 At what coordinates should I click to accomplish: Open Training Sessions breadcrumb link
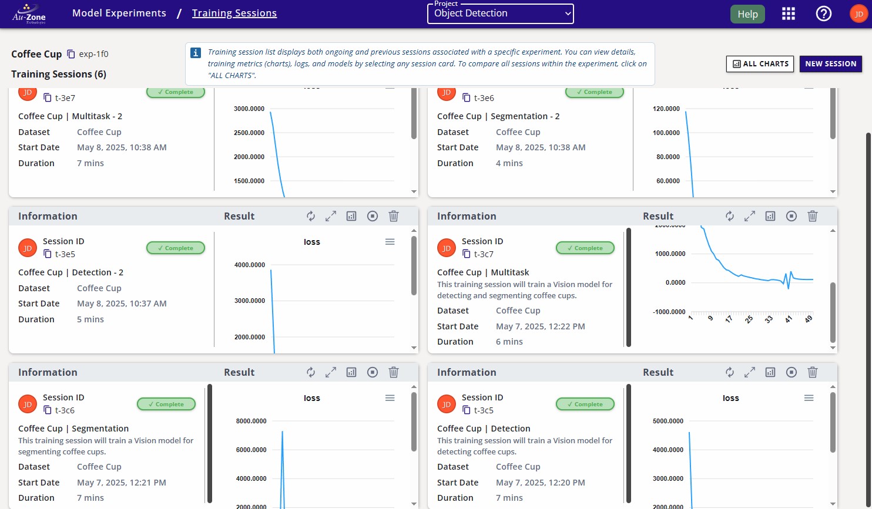point(234,13)
